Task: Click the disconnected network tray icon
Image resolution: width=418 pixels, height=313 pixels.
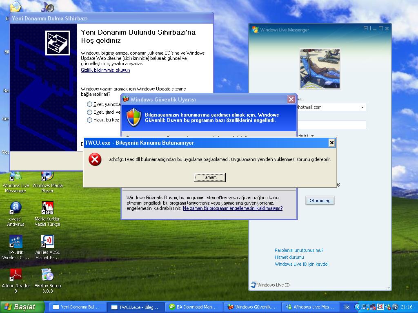Action: 373,307
